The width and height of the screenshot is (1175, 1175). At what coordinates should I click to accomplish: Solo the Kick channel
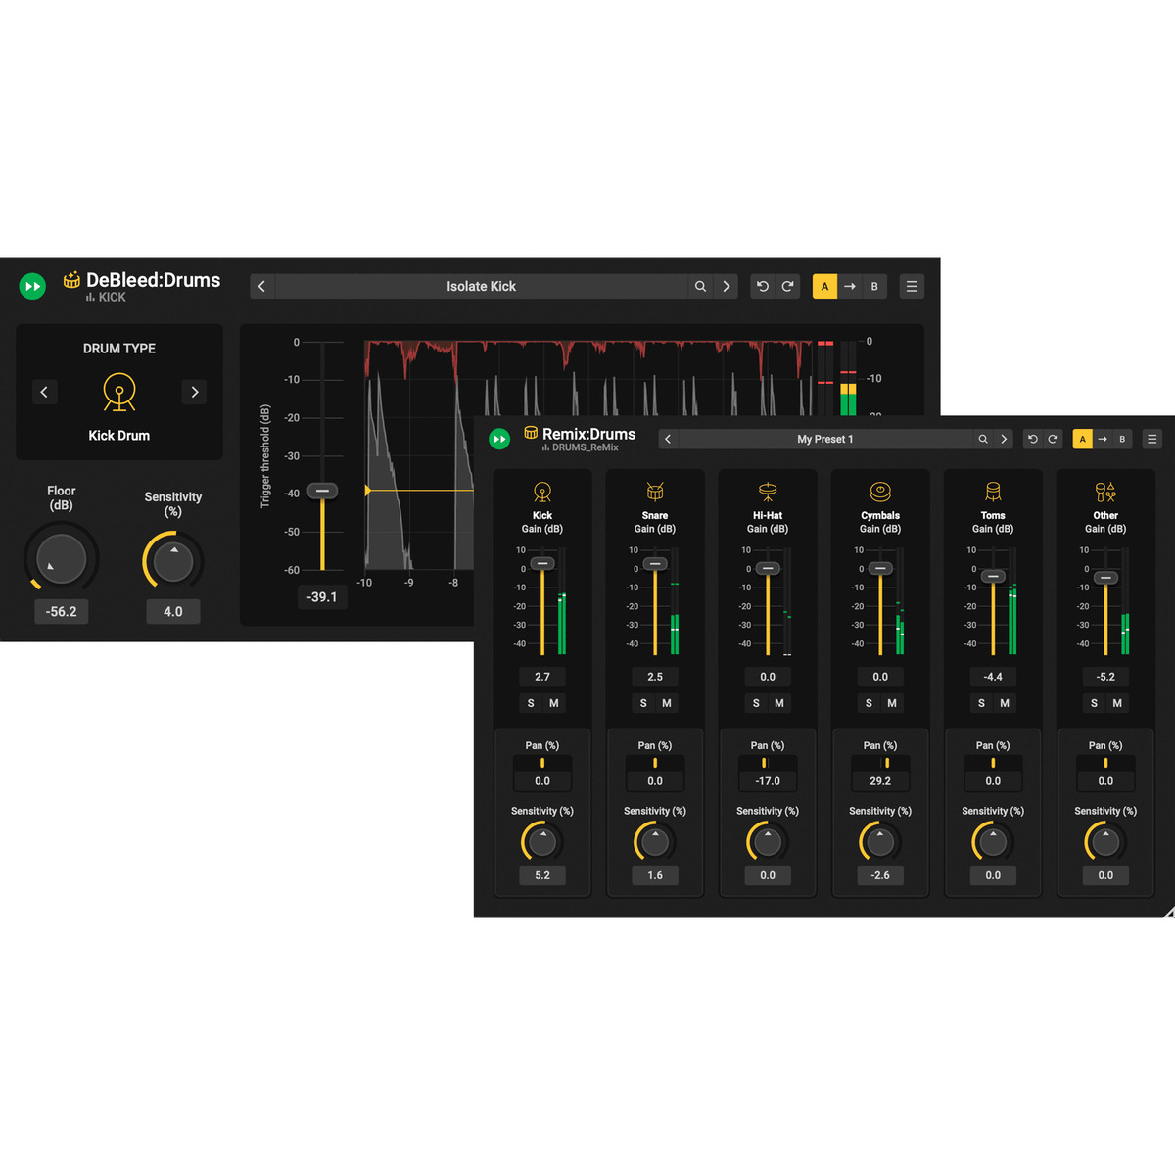(530, 703)
